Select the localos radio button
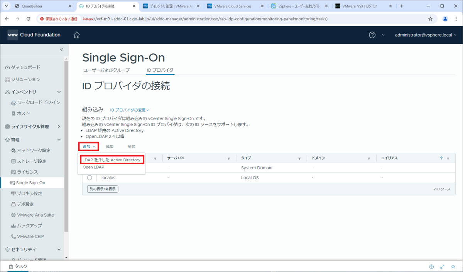 click(90, 178)
